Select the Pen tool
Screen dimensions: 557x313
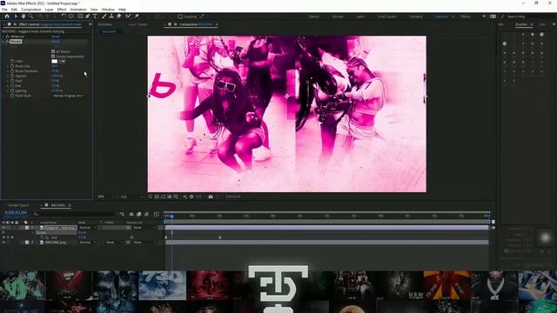tap(87, 17)
